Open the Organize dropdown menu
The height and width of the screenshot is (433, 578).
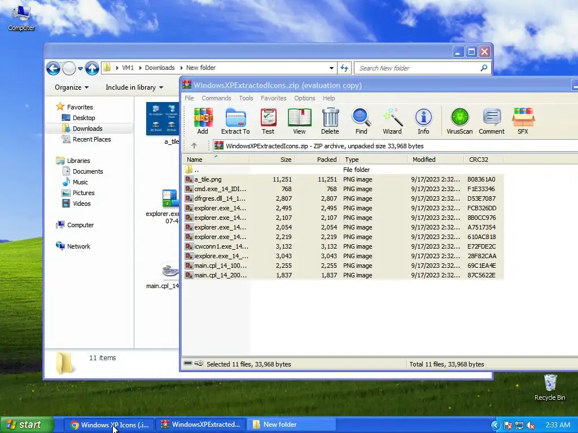tap(72, 87)
